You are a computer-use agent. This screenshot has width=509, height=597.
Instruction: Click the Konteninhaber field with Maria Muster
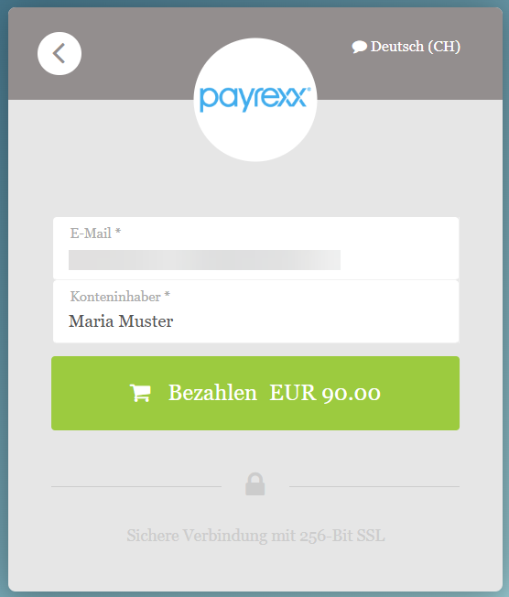pyautogui.click(x=255, y=312)
